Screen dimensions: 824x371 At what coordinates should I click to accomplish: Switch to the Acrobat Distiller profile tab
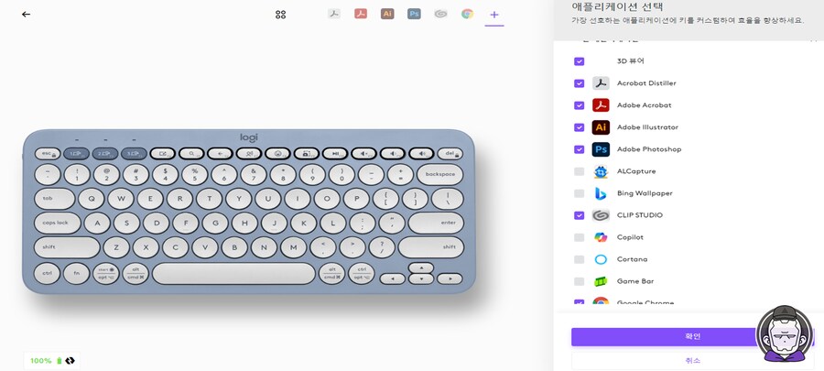coord(333,14)
